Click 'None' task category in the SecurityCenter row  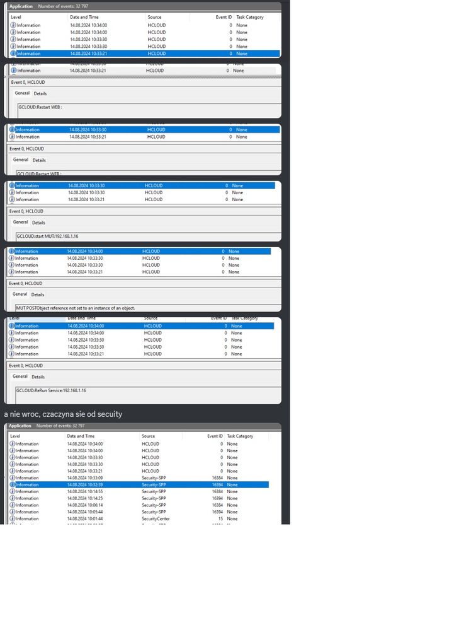pos(232,519)
